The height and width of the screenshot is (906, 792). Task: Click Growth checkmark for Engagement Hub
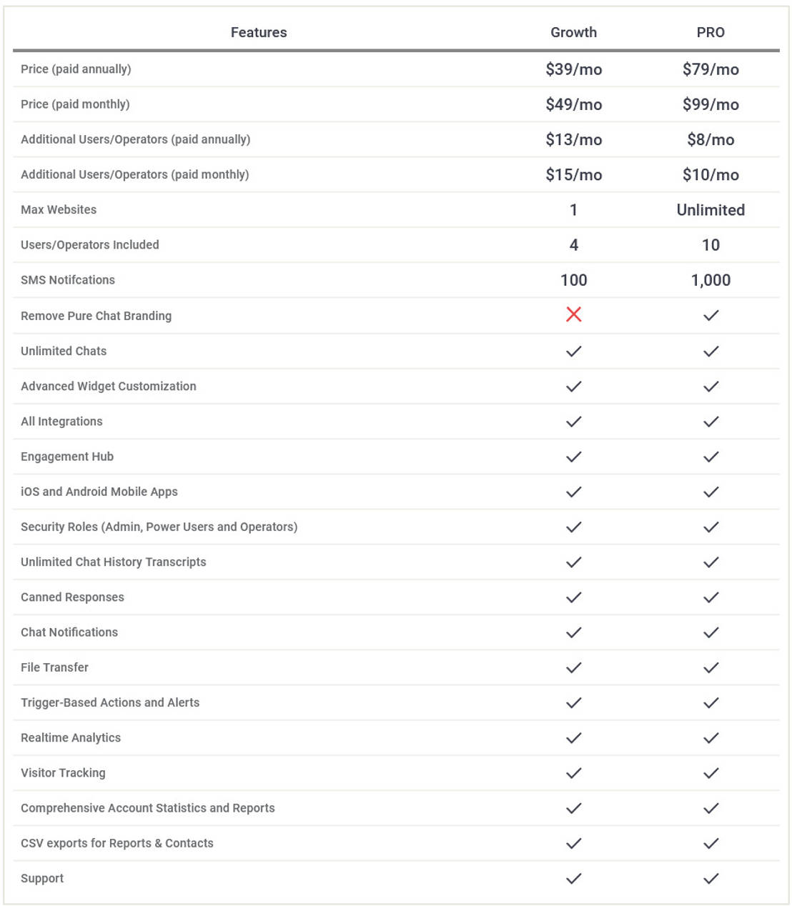click(573, 457)
